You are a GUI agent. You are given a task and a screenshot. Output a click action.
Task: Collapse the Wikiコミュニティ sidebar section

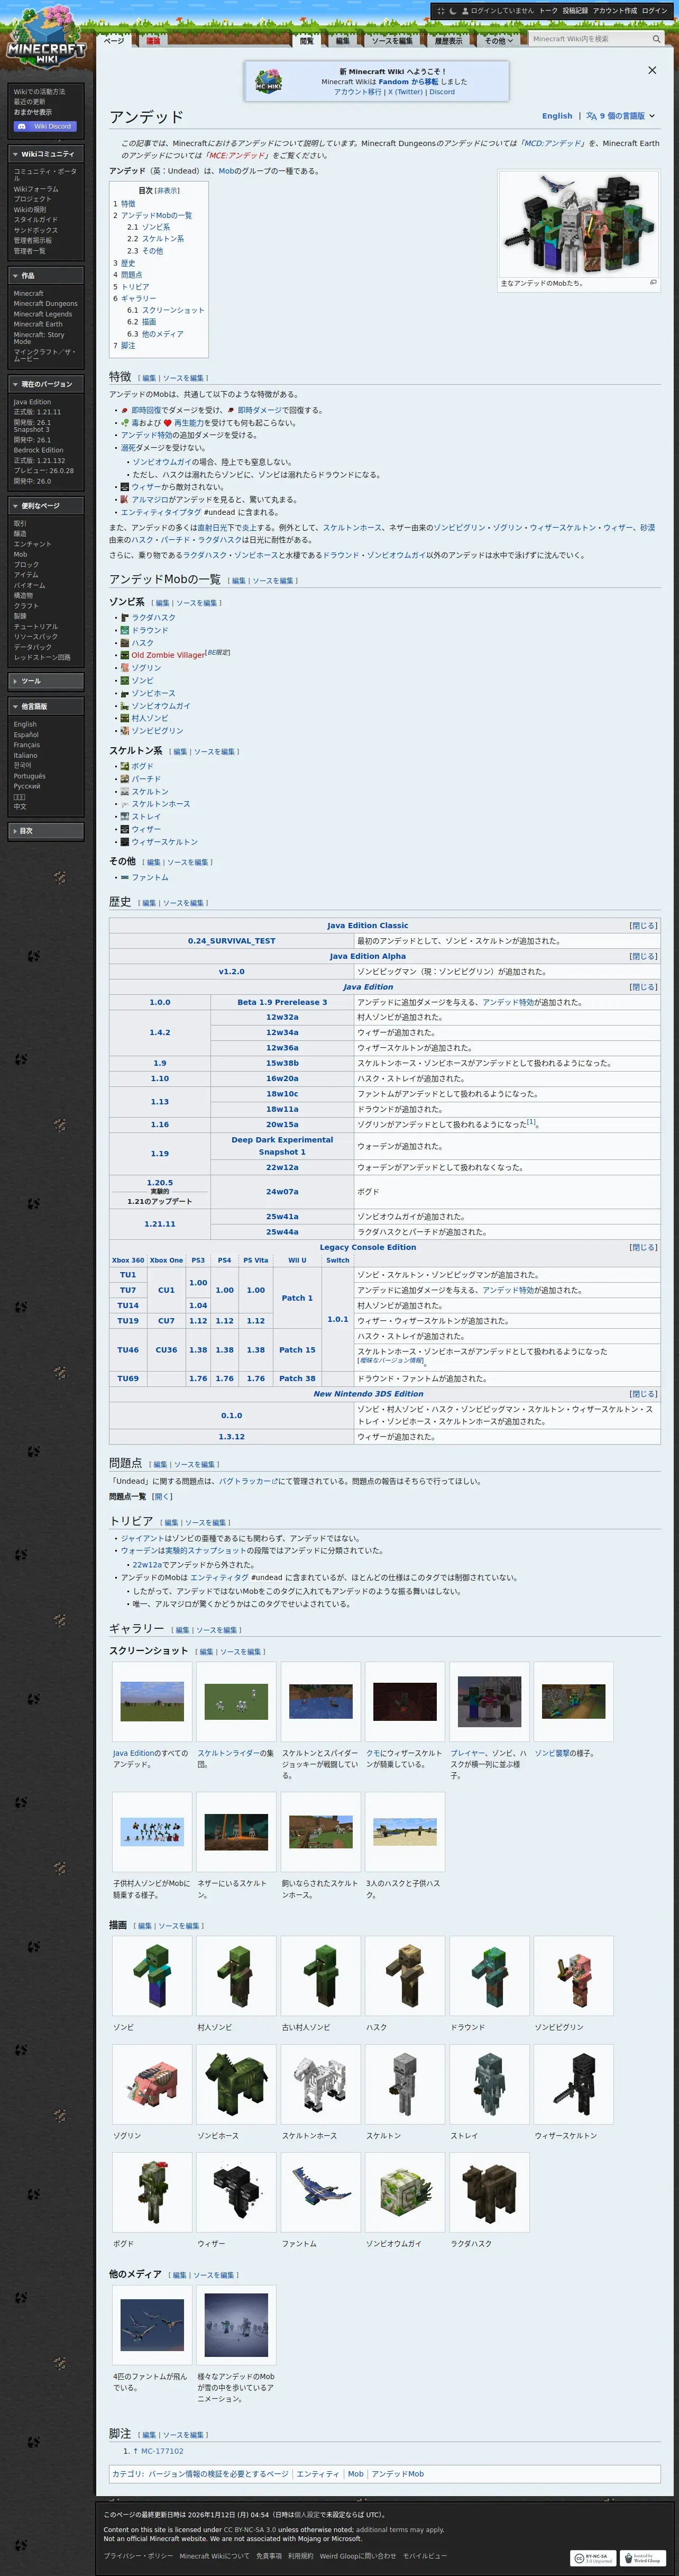click(46, 154)
